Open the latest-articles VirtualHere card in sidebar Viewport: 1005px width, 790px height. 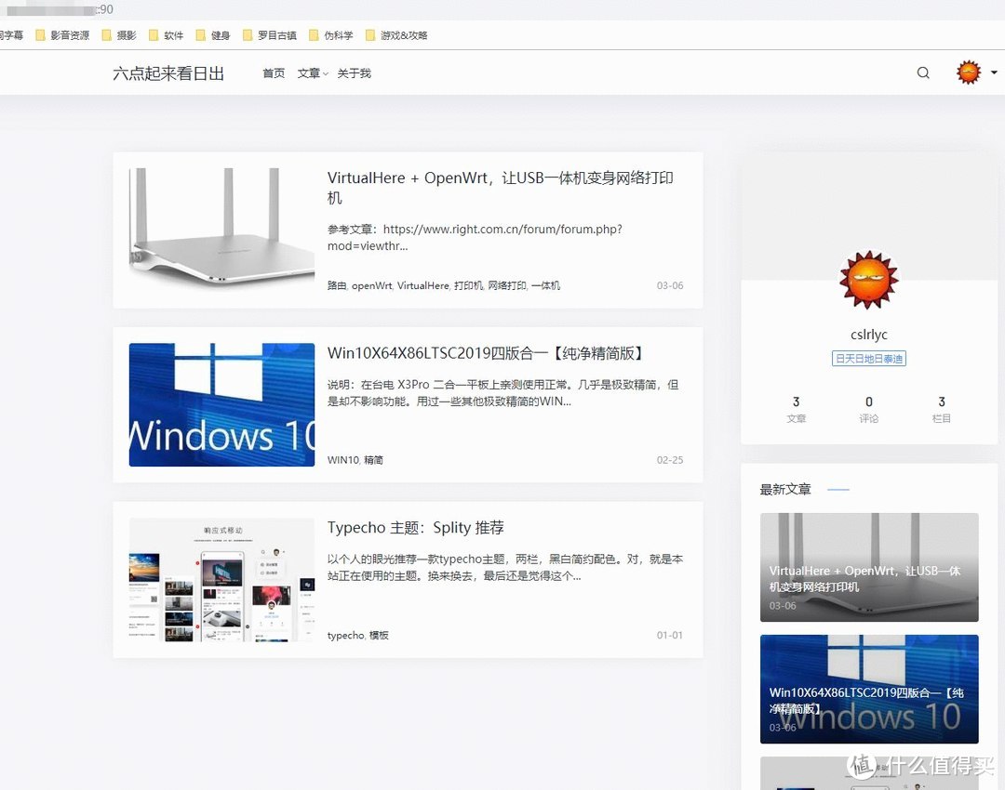(x=869, y=567)
